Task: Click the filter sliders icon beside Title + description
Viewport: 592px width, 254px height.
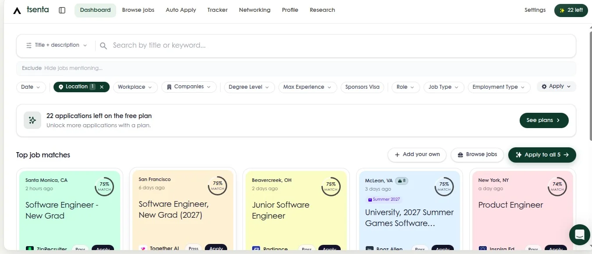Action: (x=29, y=45)
